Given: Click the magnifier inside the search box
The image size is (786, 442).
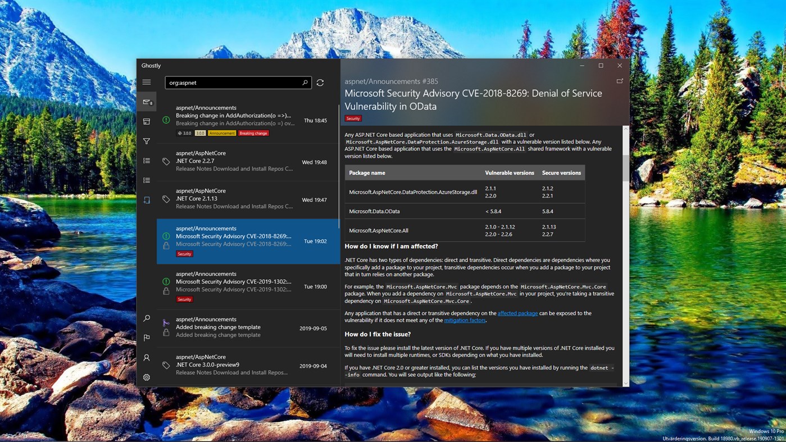Looking at the screenshot, I should point(305,83).
